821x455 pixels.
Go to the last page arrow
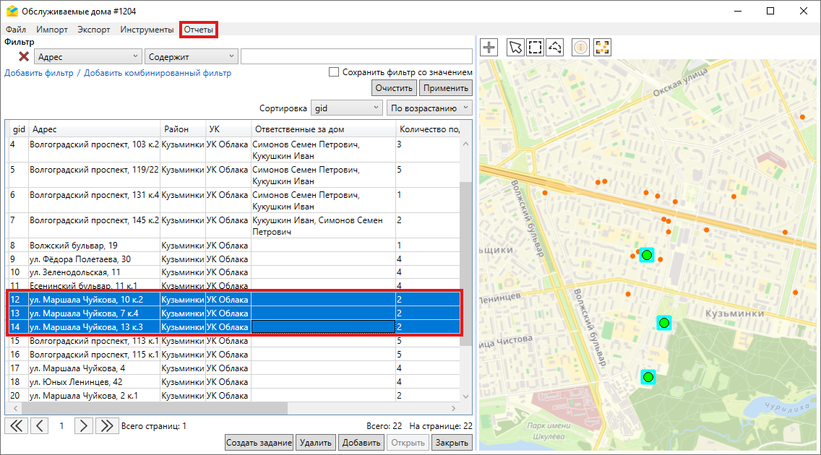tap(107, 425)
